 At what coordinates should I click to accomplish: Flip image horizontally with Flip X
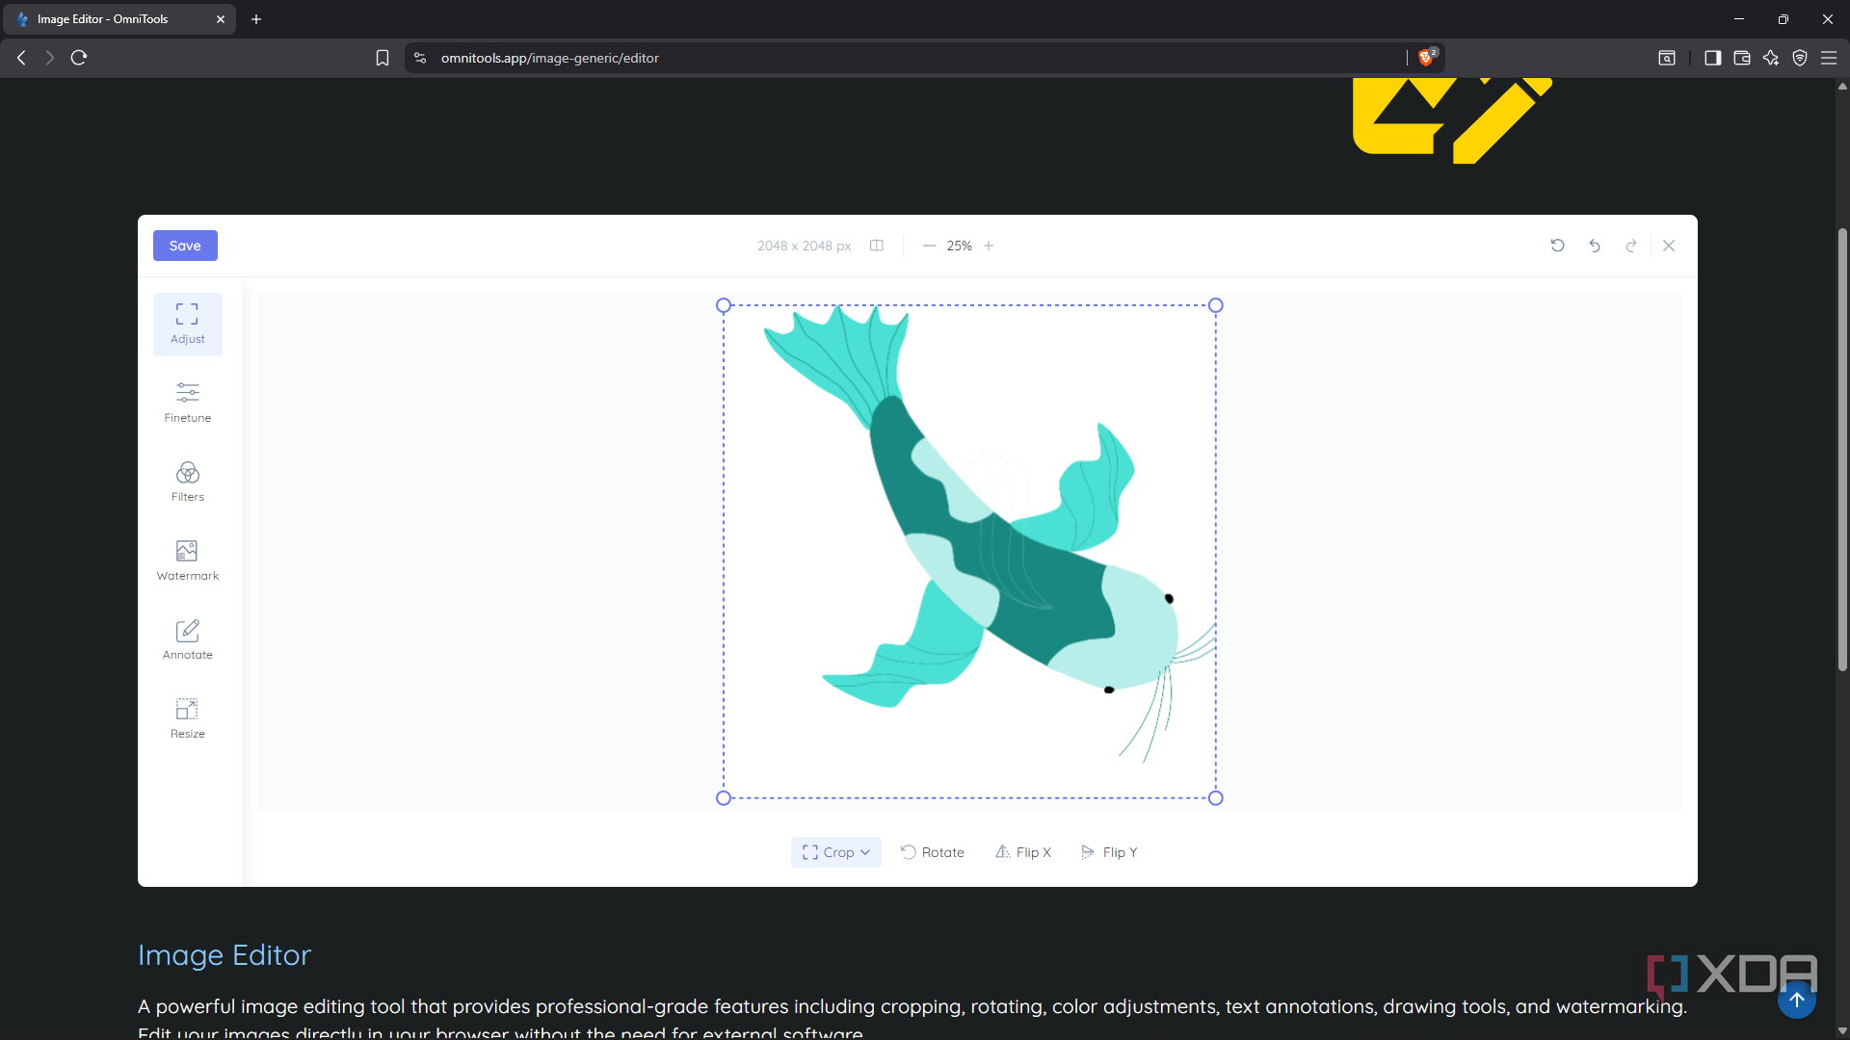[1022, 852]
